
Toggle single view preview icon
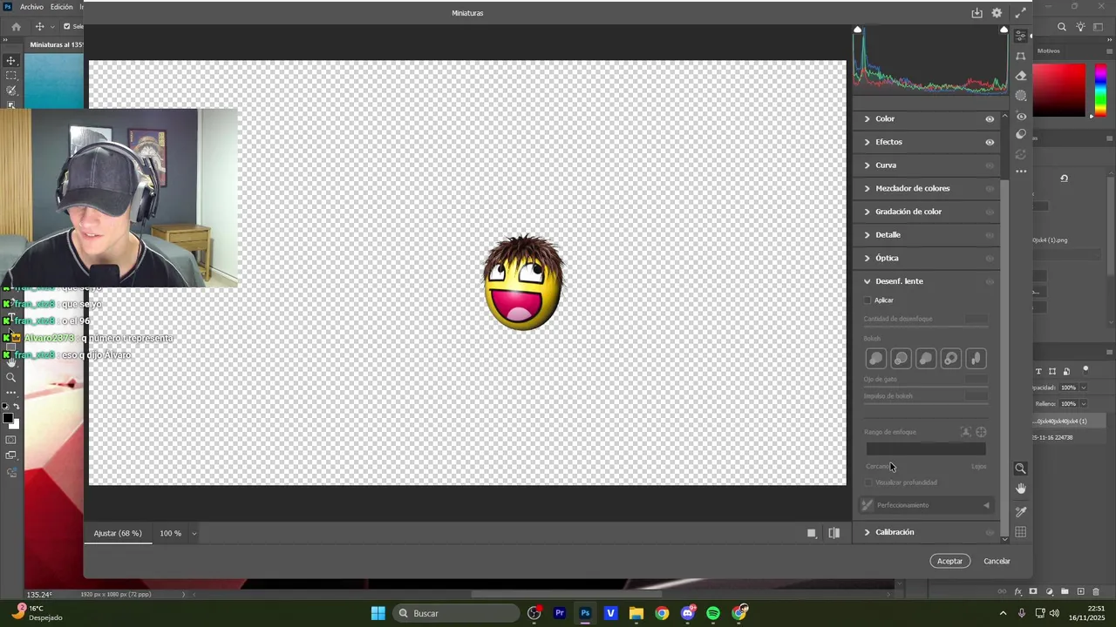(x=812, y=533)
